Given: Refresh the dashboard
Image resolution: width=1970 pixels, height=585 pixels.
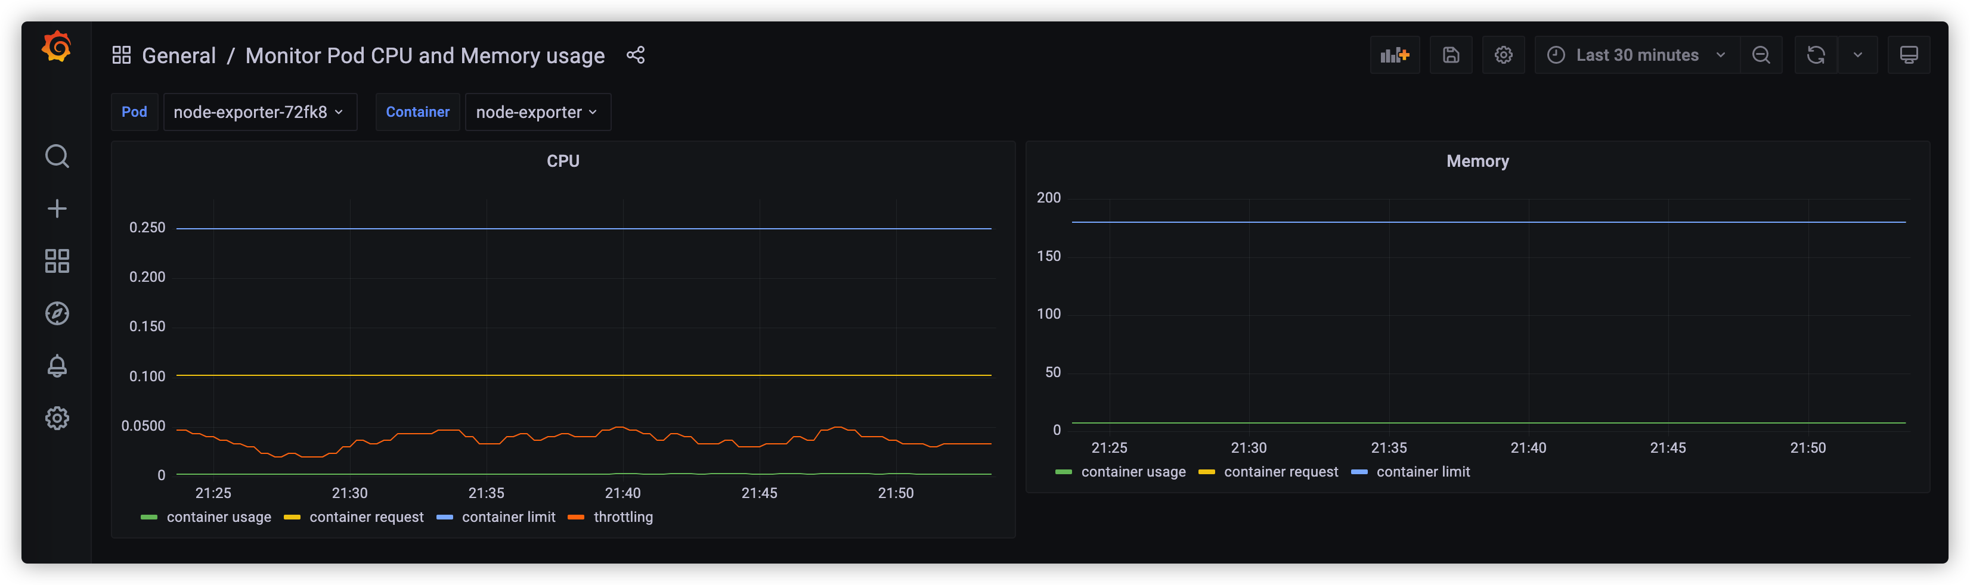Looking at the screenshot, I should tap(1816, 55).
